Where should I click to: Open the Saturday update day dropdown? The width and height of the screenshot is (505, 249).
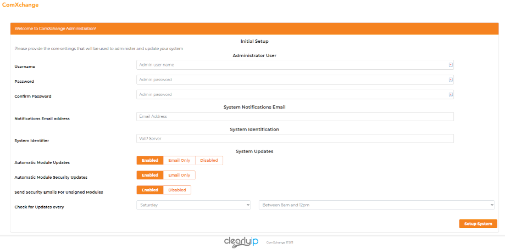tap(193, 205)
